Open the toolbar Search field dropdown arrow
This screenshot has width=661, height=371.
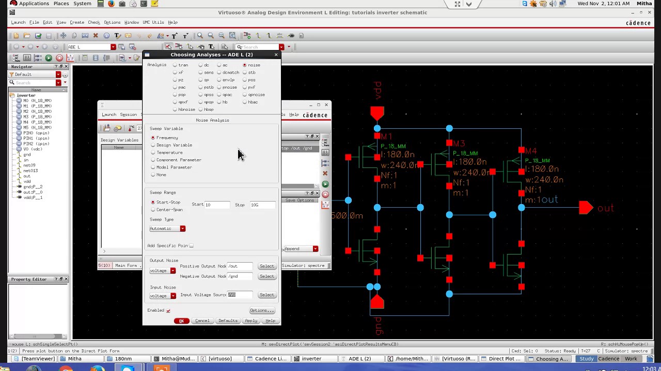point(281,47)
